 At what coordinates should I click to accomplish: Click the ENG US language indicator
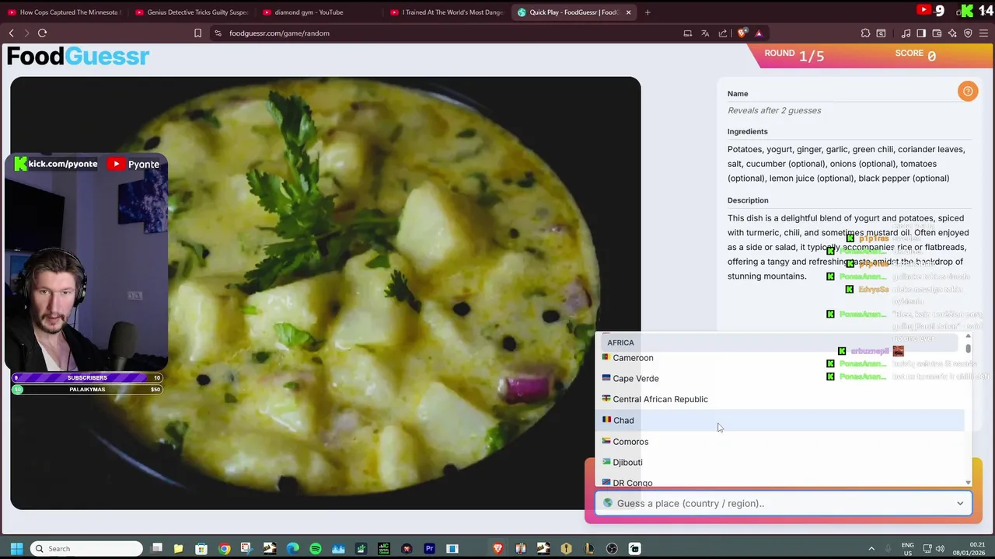click(x=908, y=549)
